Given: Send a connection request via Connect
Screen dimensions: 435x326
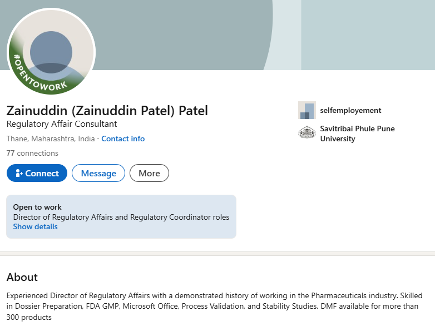Looking at the screenshot, I should (37, 173).
